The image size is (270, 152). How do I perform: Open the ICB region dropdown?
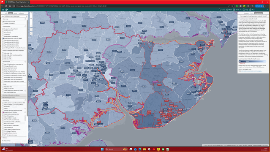tap(16, 16)
